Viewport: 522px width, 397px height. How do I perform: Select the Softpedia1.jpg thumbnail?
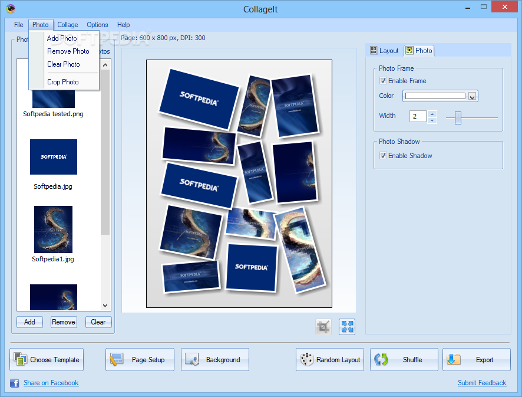pos(53,229)
